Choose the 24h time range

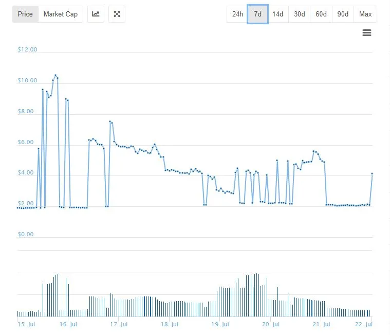237,14
